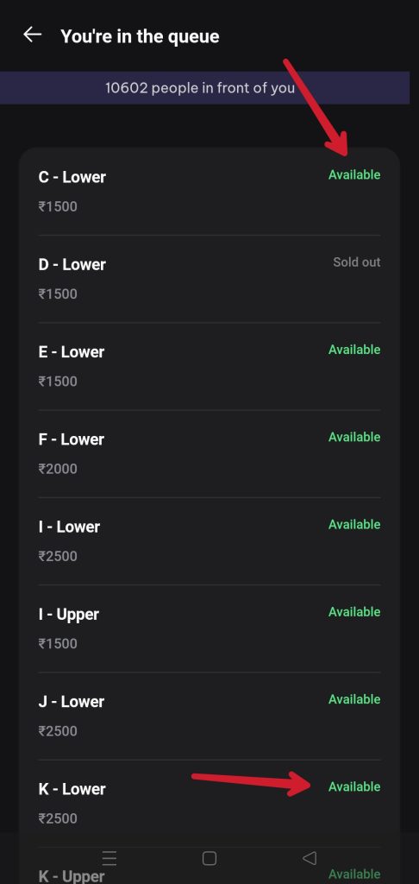Tap the Android home square icon
Viewport: 419px width, 884px height.
click(209, 858)
